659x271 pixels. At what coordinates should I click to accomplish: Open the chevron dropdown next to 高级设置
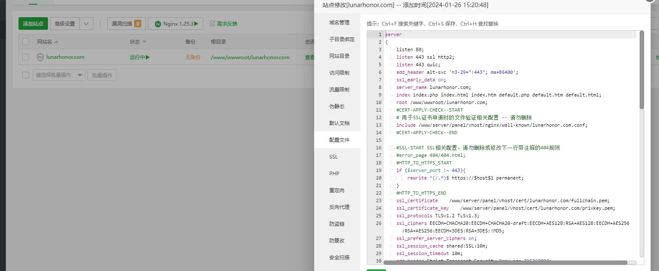coord(86,24)
